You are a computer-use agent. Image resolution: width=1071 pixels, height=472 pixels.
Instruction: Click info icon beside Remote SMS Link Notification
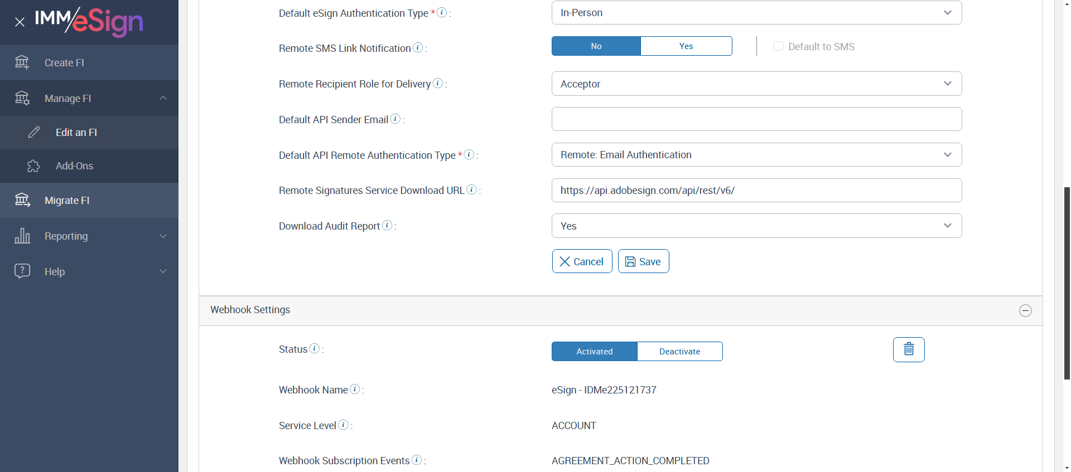click(x=418, y=48)
